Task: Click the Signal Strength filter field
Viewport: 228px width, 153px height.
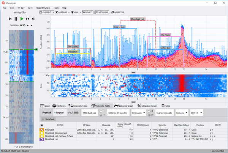Action: point(164,113)
